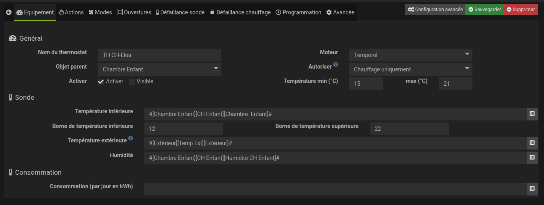Open Configuration avancée settings
Viewport: 544px width, 205px height.
click(x=435, y=10)
